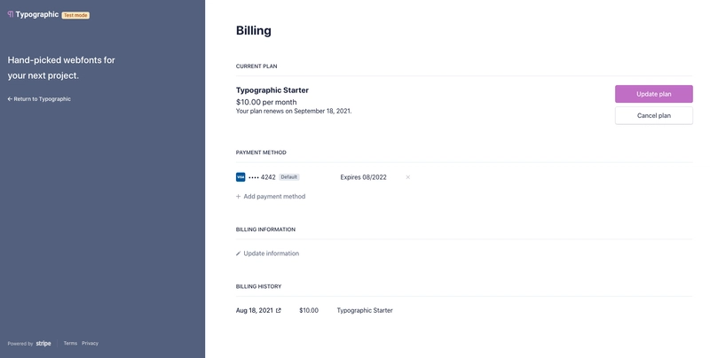The width and height of the screenshot is (710, 358).
Task: Open the Aug 18, 2021 invoice date
Action: 255,310
